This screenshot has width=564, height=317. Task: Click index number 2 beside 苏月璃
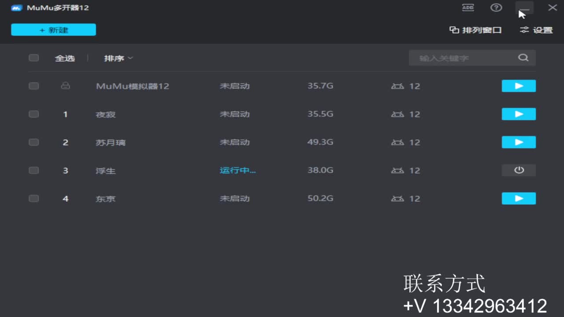66,143
